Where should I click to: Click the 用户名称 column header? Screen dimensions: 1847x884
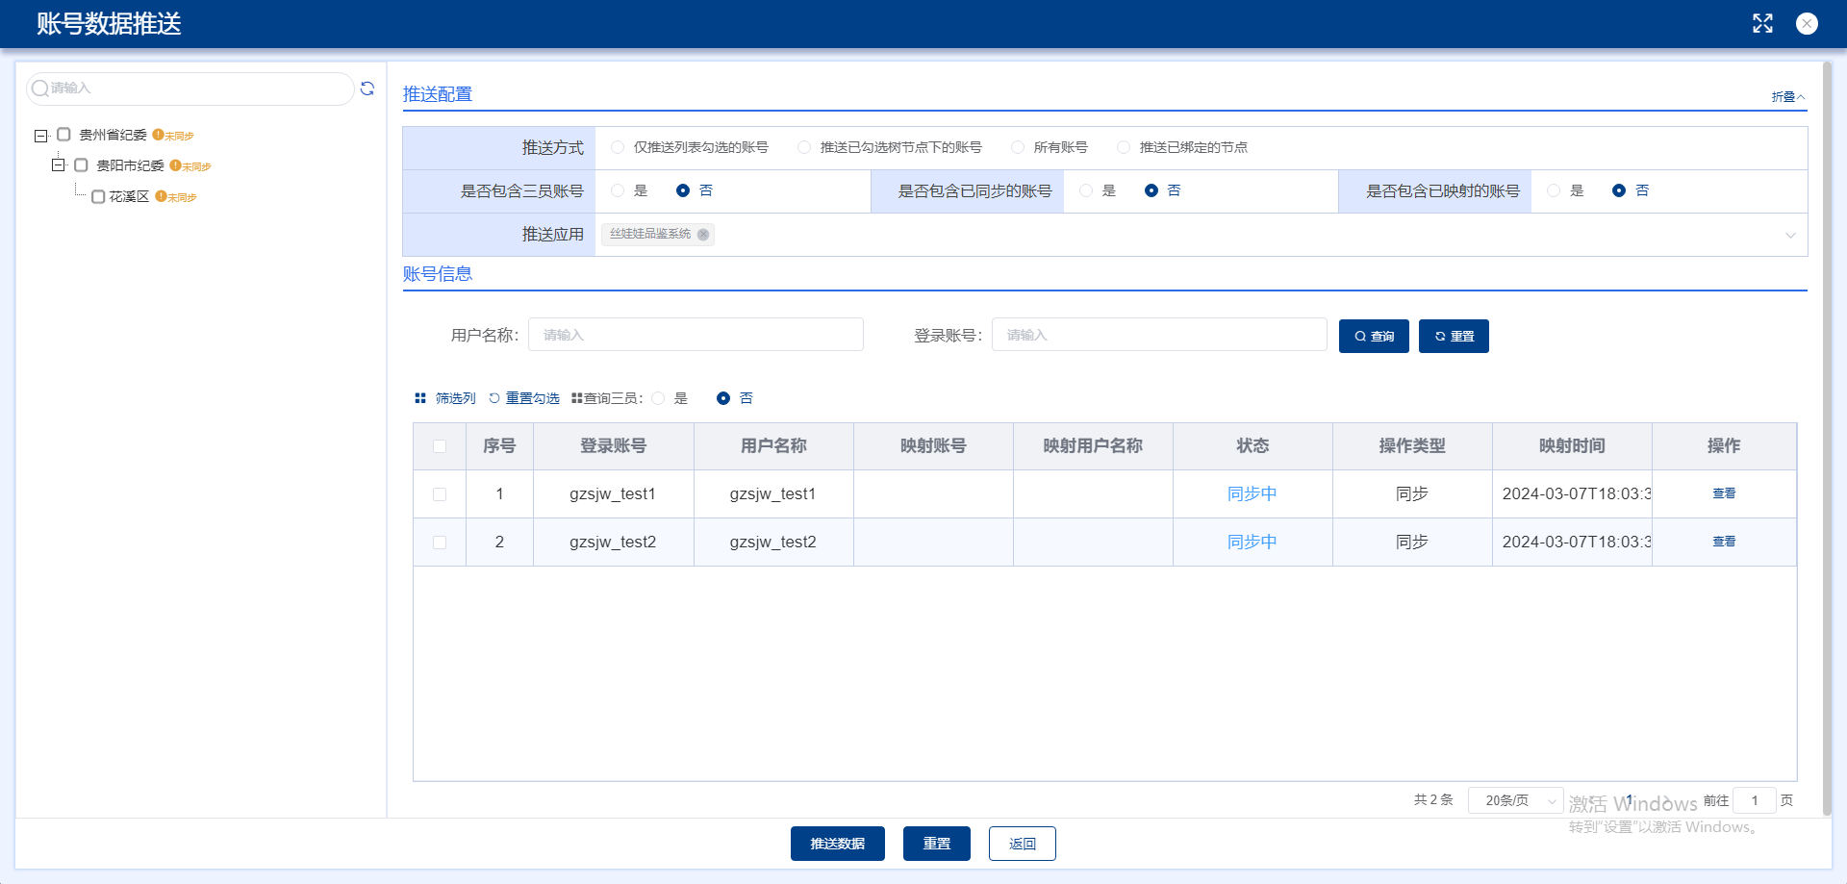[x=773, y=446]
